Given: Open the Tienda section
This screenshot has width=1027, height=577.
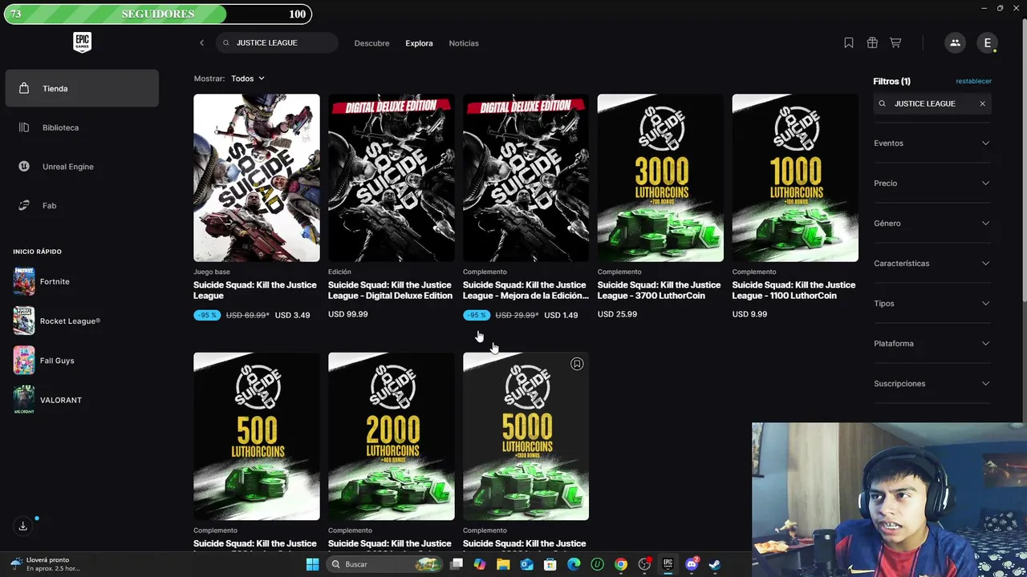Looking at the screenshot, I should (x=82, y=88).
